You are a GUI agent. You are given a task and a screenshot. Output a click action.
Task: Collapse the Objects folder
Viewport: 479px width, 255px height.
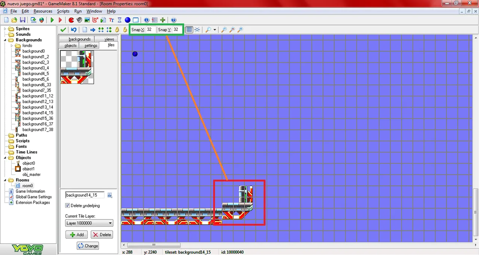[5, 158]
